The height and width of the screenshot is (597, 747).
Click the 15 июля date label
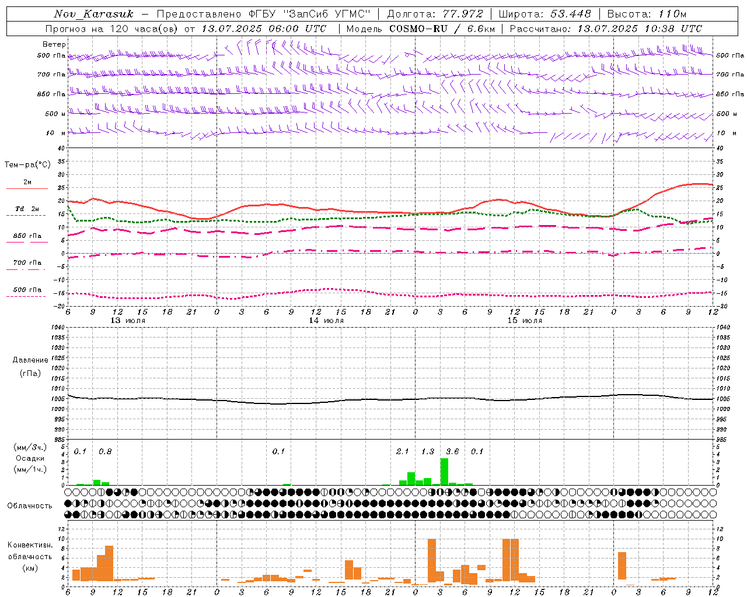pos(525,320)
